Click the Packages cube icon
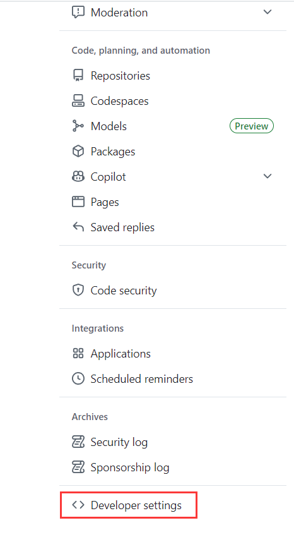This screenshot has width=294, height=542. tap(78, 151)
